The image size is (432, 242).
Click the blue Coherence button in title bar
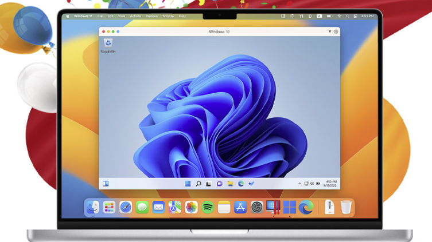point(118,31)
